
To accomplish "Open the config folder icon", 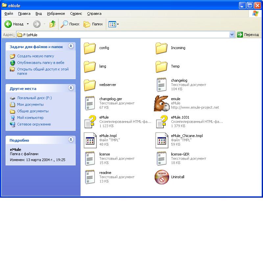I will pos(90,48).
